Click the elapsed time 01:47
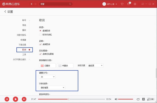The image size is (157, 103). pyautogui.click(x=34, y=99)
